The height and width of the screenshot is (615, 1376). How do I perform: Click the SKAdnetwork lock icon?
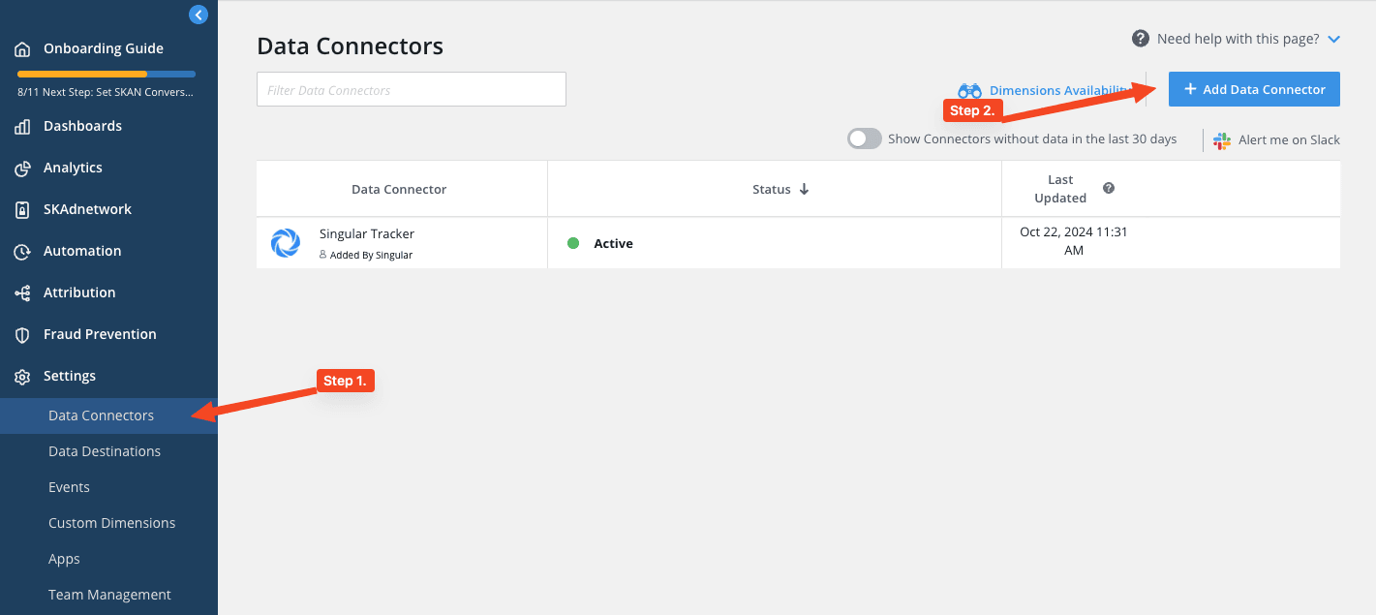pyautogui.click(x=22, y=210)
